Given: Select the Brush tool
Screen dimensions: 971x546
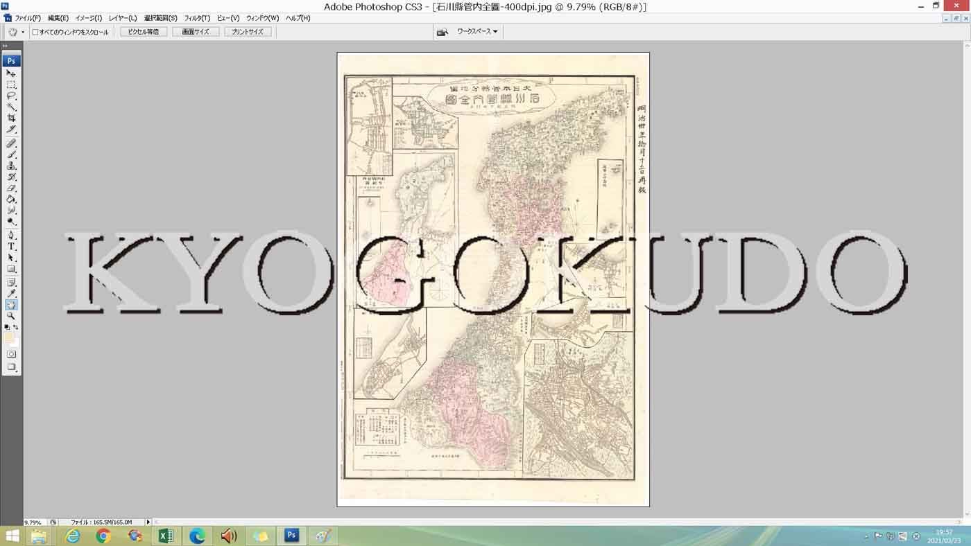Looking at the screenshot, I should pyautogui.click(x=11, y=155).
